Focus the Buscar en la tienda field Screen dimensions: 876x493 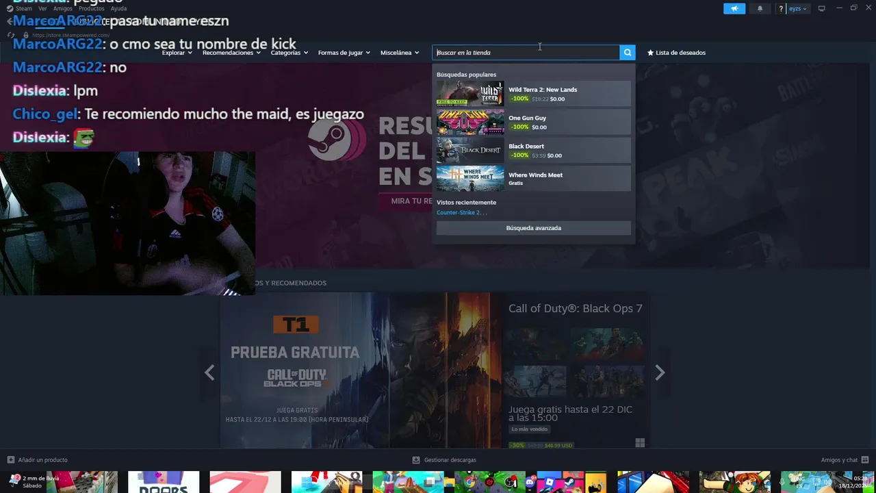tap(526, 53)
